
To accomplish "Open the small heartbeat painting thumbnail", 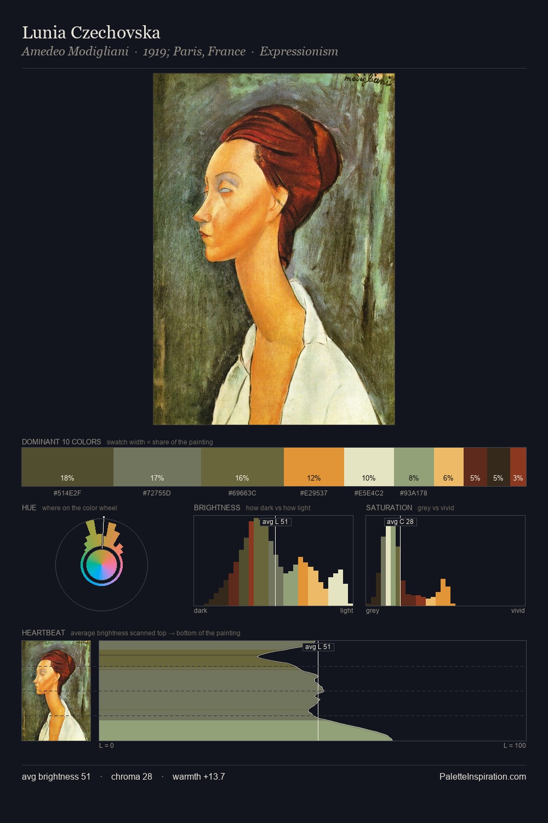I will point(56,691).
